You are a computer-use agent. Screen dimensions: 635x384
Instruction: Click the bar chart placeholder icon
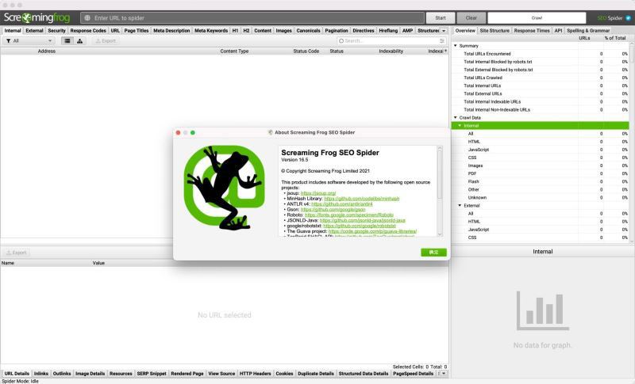542,310
